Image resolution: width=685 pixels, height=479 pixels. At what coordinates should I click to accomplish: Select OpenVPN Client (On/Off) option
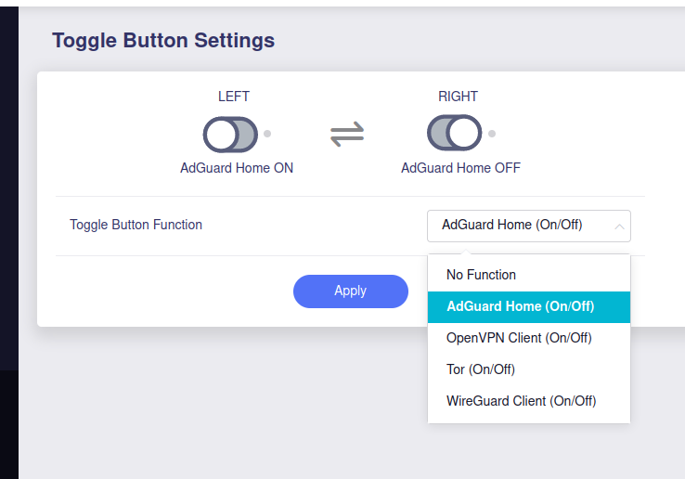tap(529, 338)
